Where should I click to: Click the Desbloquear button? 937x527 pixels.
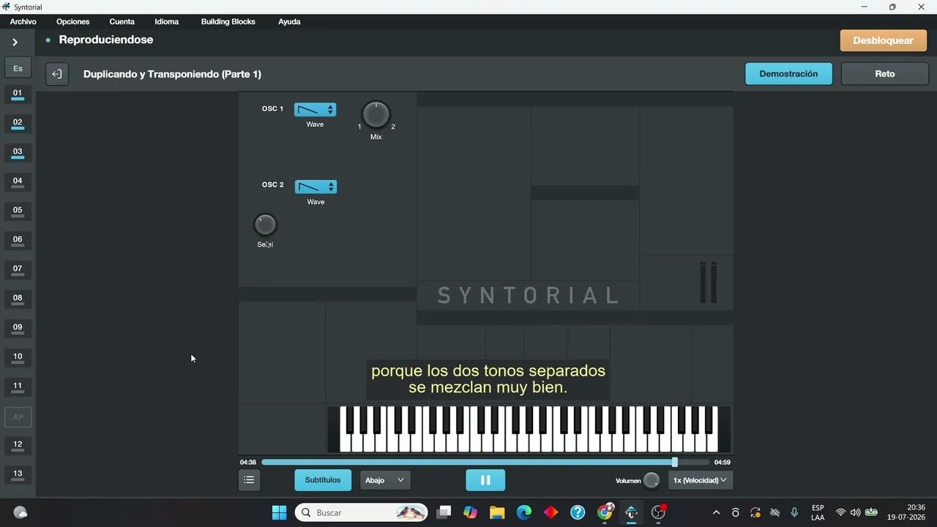pos(883,40)
